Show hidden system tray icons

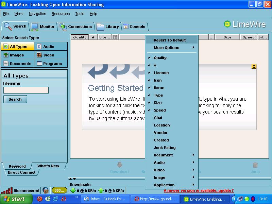pyautogui.click(x=234, y=199)
